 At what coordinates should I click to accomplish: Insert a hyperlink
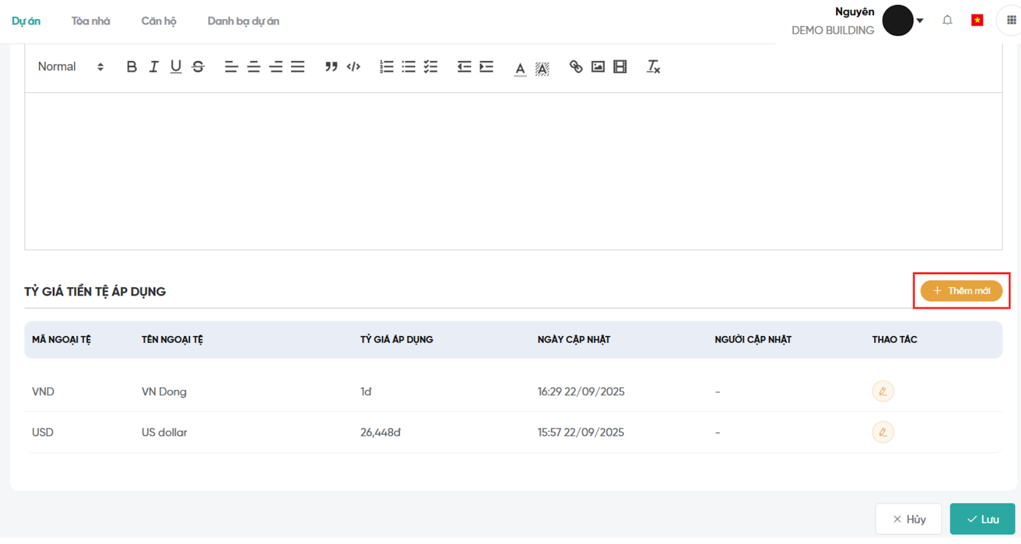coord(576,67)
